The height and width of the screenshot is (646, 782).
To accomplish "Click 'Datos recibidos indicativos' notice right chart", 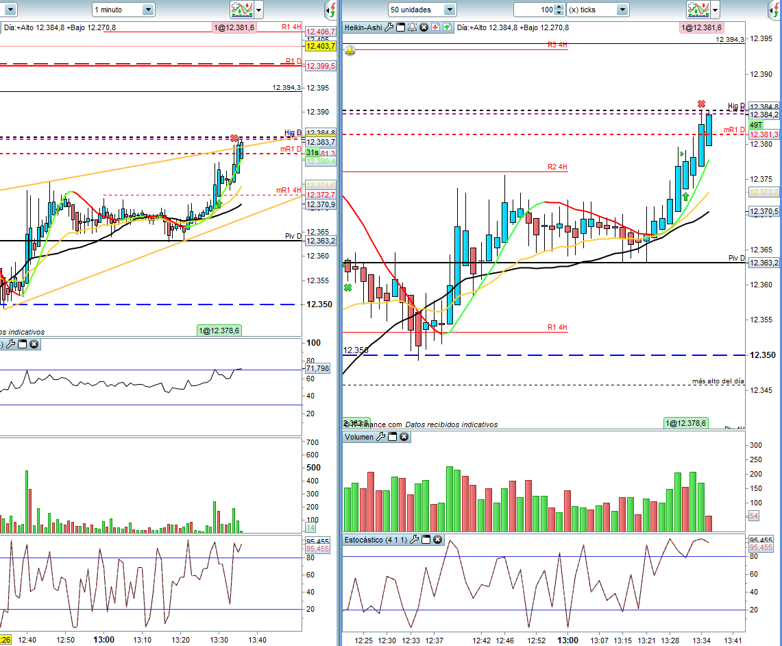I will click(452, 424).
